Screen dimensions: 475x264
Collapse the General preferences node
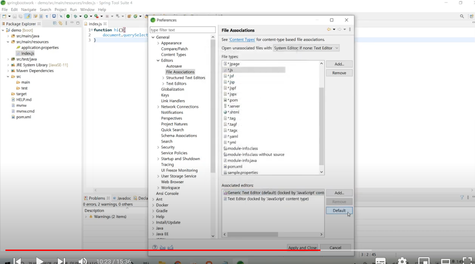coord(153,37)
